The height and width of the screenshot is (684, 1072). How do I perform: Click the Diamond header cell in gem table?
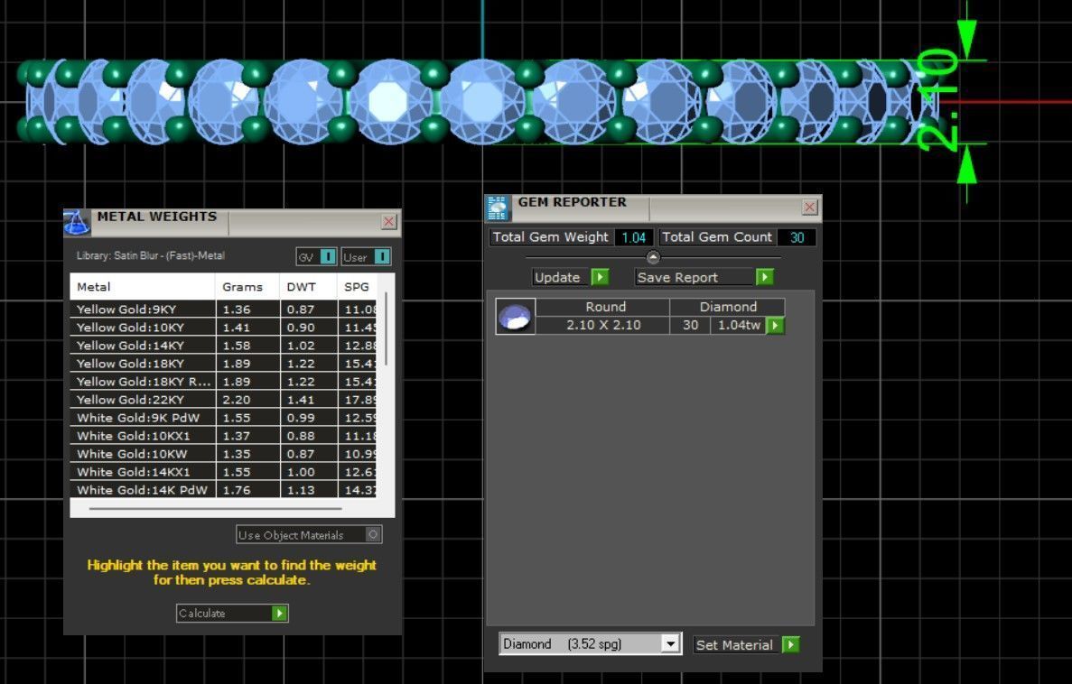(x=728, y=307)
